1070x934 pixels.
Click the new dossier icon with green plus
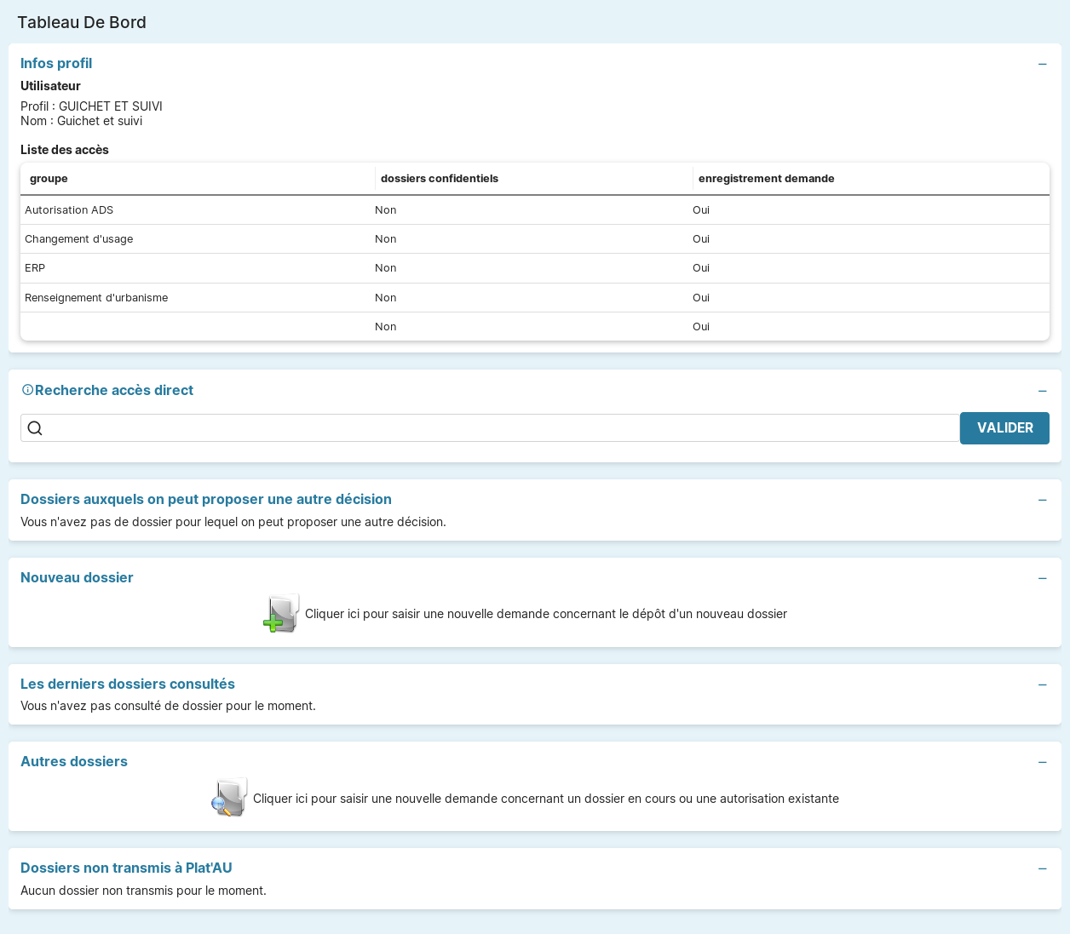[x=281, y=614]
